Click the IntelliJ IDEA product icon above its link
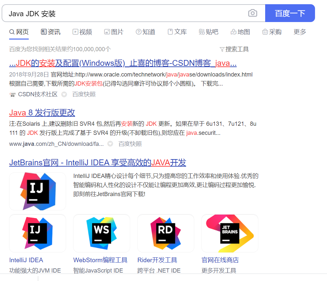This screenshot has height=281, width=327. 38,233
